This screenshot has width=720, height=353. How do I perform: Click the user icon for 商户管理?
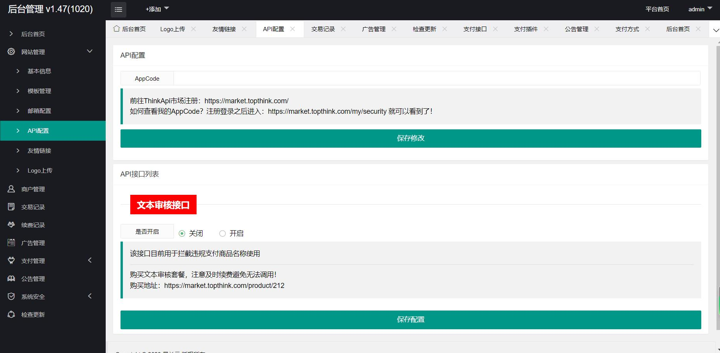tap(11, 189)
